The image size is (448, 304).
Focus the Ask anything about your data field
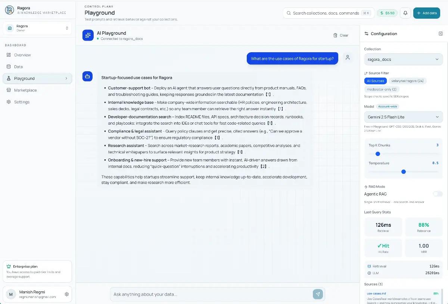pyautogui.click(x=211, y=294)
